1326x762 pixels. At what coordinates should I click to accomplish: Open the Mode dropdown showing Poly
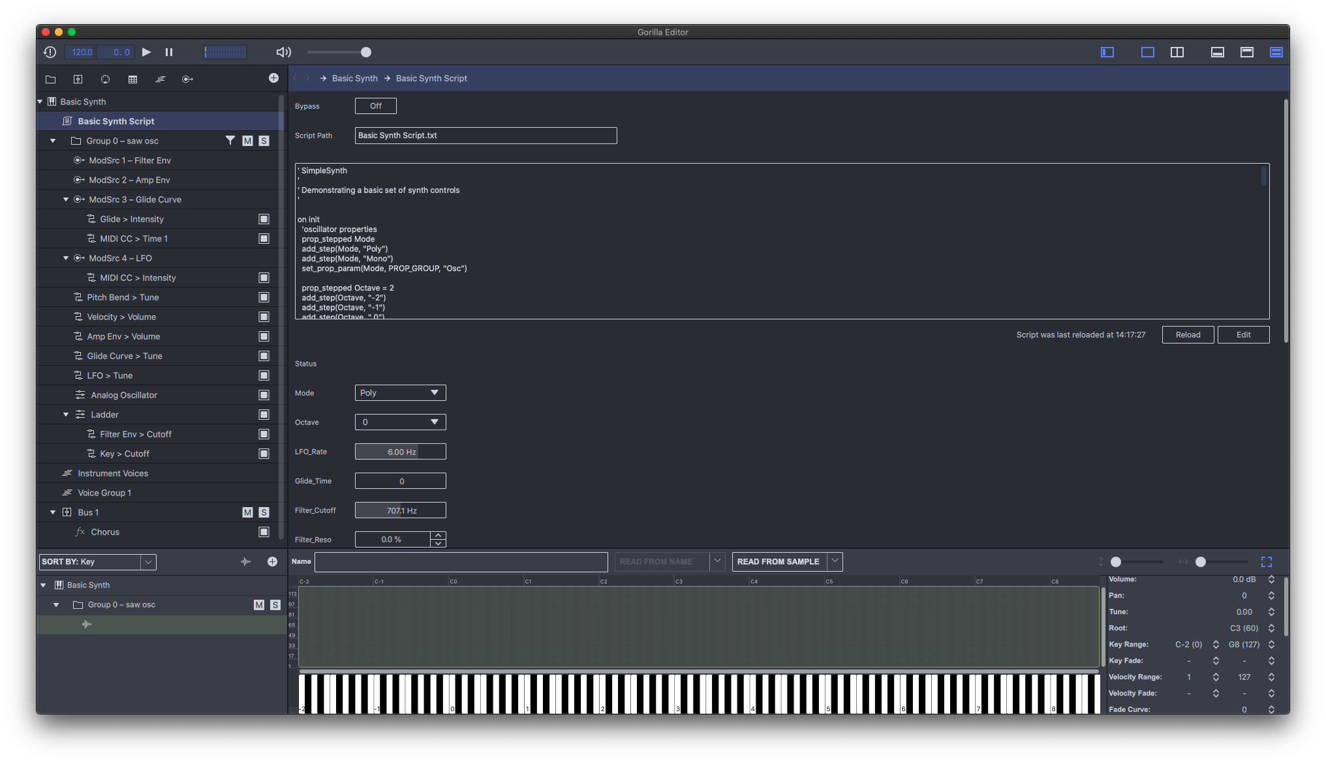(400, 392)
